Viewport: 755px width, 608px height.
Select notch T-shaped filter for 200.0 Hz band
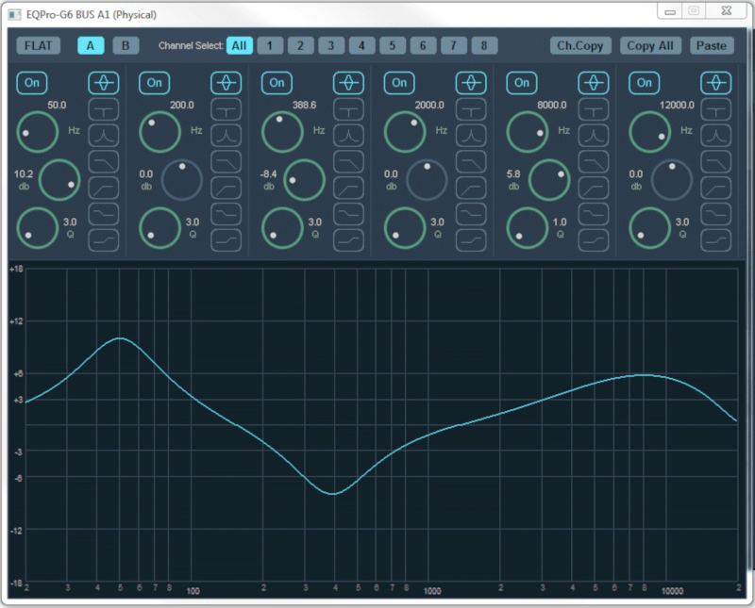(x=226, y=109)
